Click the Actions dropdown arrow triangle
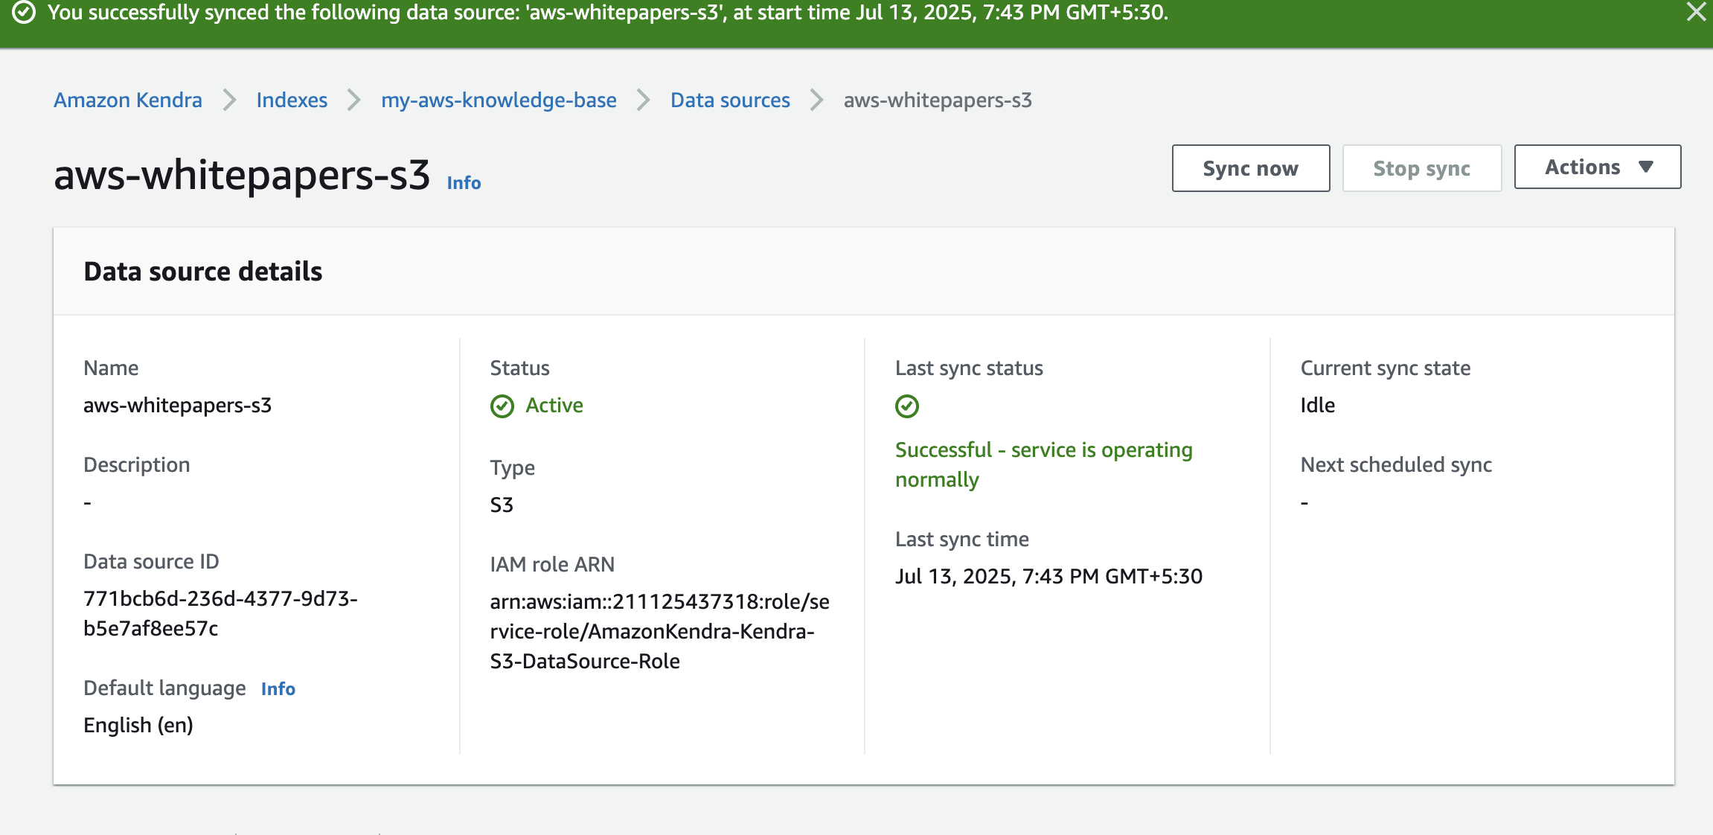1713x835 pixels. pos(1646,167)
